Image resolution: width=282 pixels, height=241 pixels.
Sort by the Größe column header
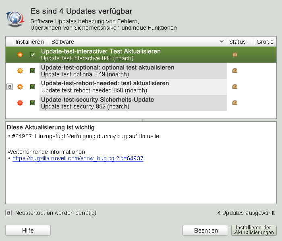[265, 42]
